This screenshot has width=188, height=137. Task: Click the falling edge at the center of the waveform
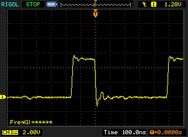(95, 81)
